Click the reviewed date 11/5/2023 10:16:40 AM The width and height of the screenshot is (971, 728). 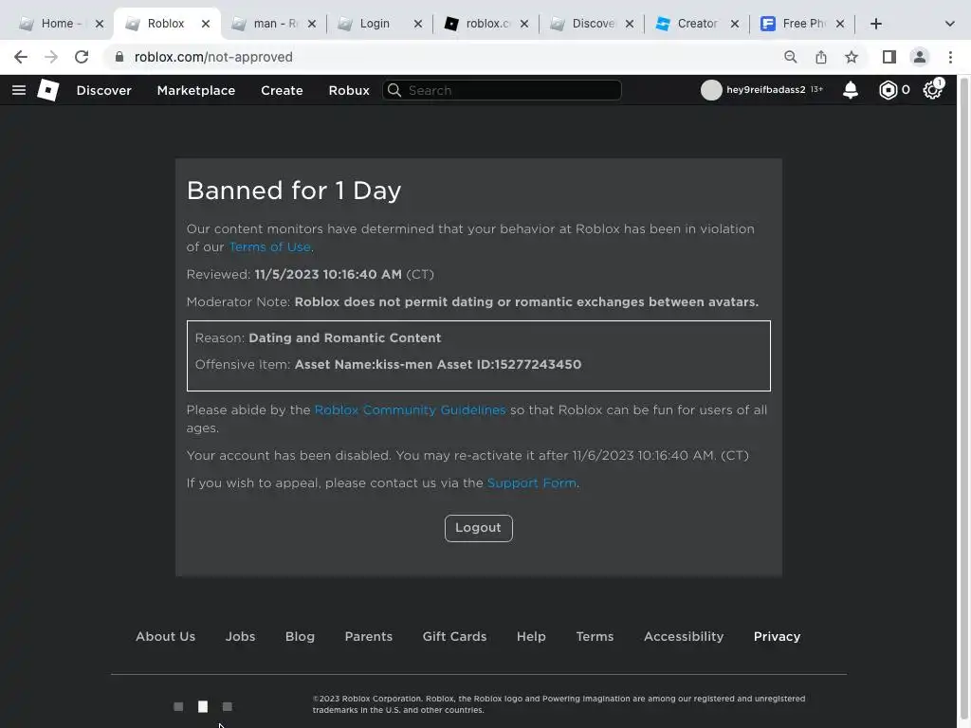328,274
